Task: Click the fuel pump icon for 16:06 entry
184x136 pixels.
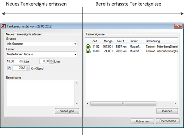Action: point(89,51)
